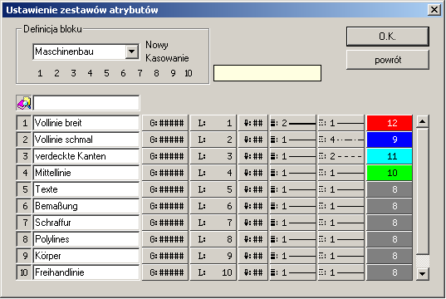Image resolution: width=446 pixels, height=299 pixels.
Task: Click the O.K. button
Action: pyautogui.click(x=387, y=37)
